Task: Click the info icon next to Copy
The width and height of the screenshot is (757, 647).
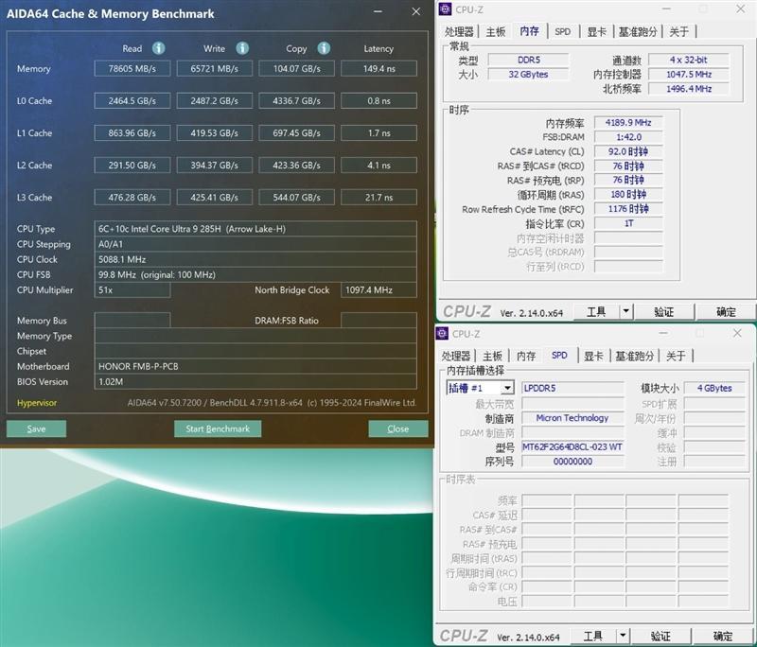Action: pyautogui.click(x=324, y=48)
